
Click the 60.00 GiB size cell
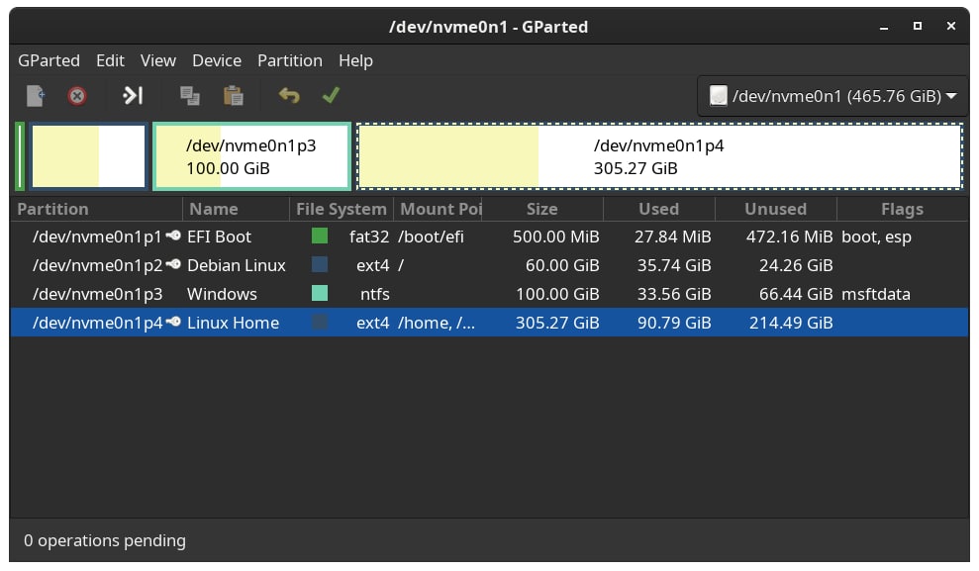pos(562,265)
